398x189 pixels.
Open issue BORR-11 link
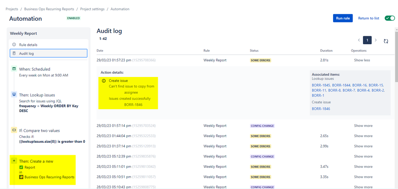pos(319,90)
